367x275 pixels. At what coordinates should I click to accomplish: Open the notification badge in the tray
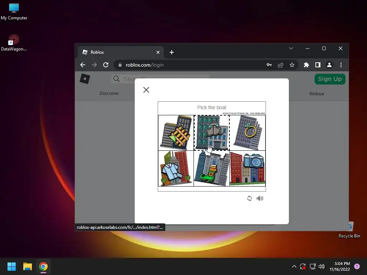point(357,266)
